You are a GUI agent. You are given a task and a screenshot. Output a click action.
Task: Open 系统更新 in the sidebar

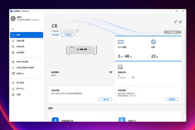[27, 52]
